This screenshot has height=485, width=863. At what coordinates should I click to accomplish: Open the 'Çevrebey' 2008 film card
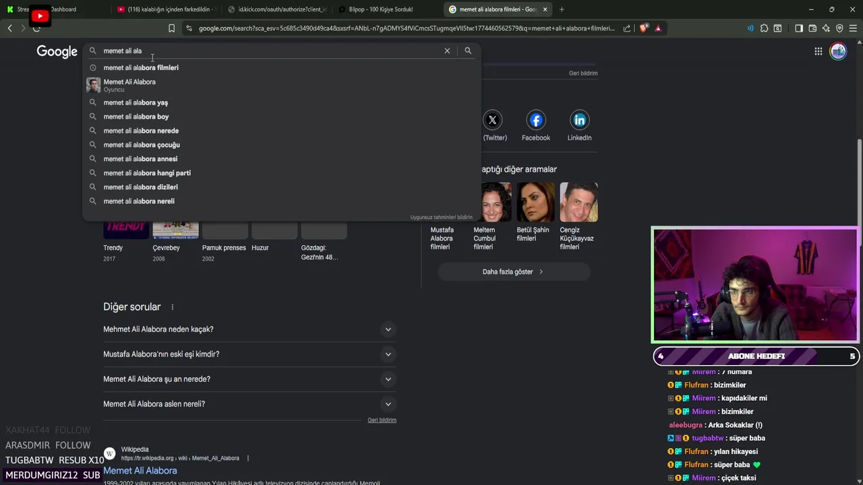(x=175, y=243)
